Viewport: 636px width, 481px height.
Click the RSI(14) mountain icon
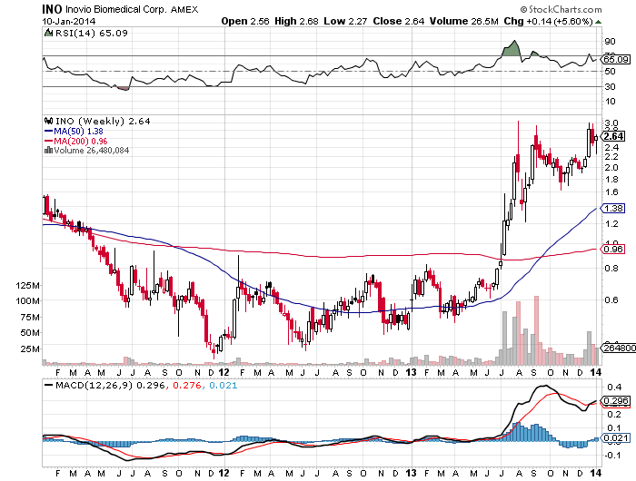click(x=48, y=33)
